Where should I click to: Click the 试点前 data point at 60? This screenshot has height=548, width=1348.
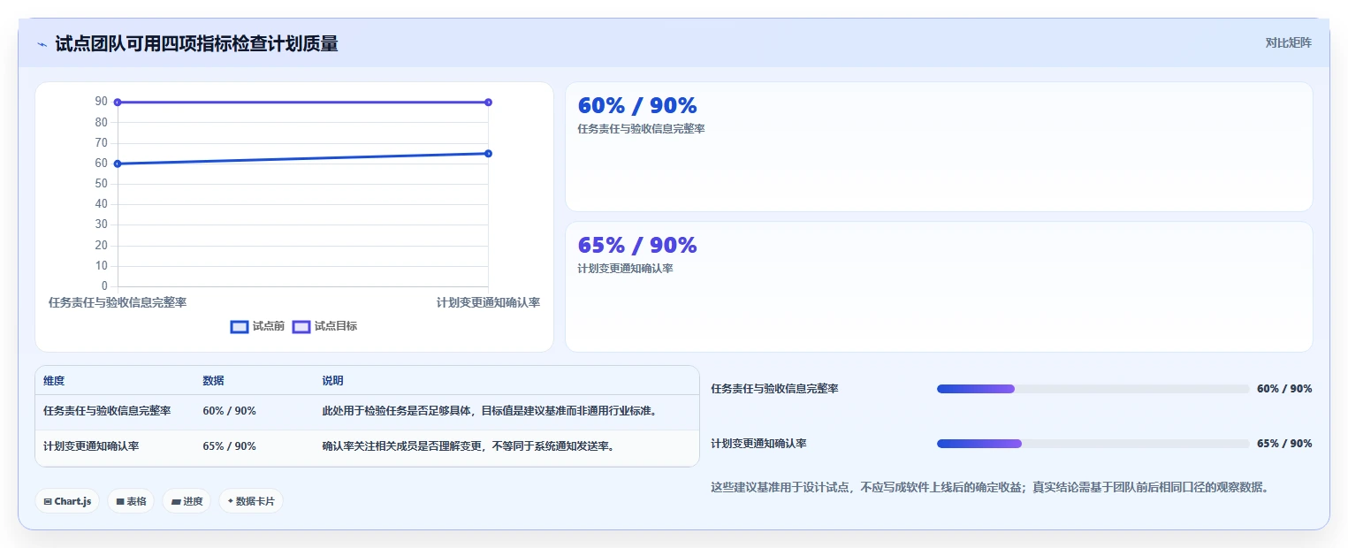118,164
